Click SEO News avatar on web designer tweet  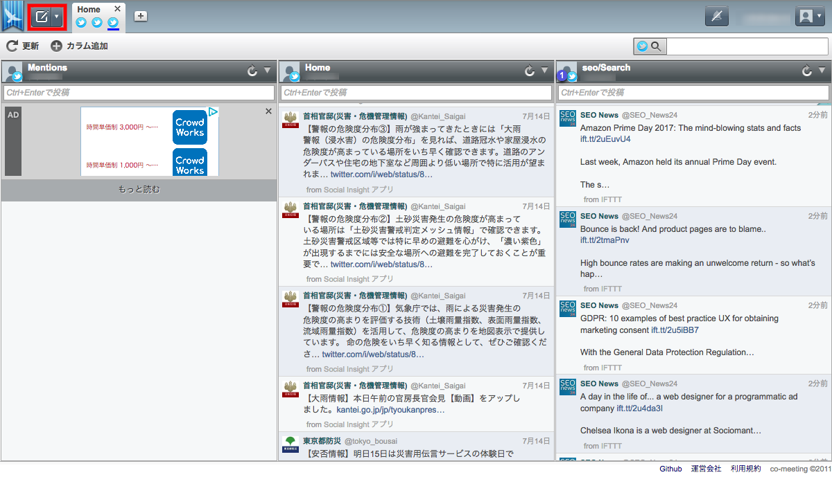tap(568, 387)
